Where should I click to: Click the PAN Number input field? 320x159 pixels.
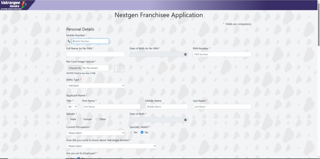point(222,54)
